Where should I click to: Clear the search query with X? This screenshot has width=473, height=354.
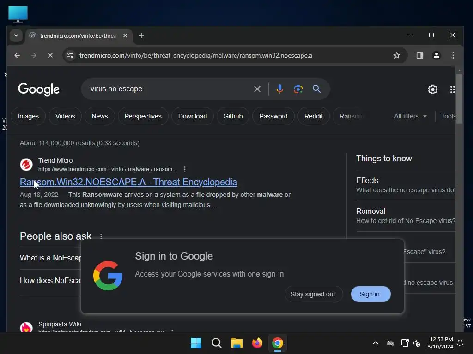pyautogui.click(x=257, y=89)
